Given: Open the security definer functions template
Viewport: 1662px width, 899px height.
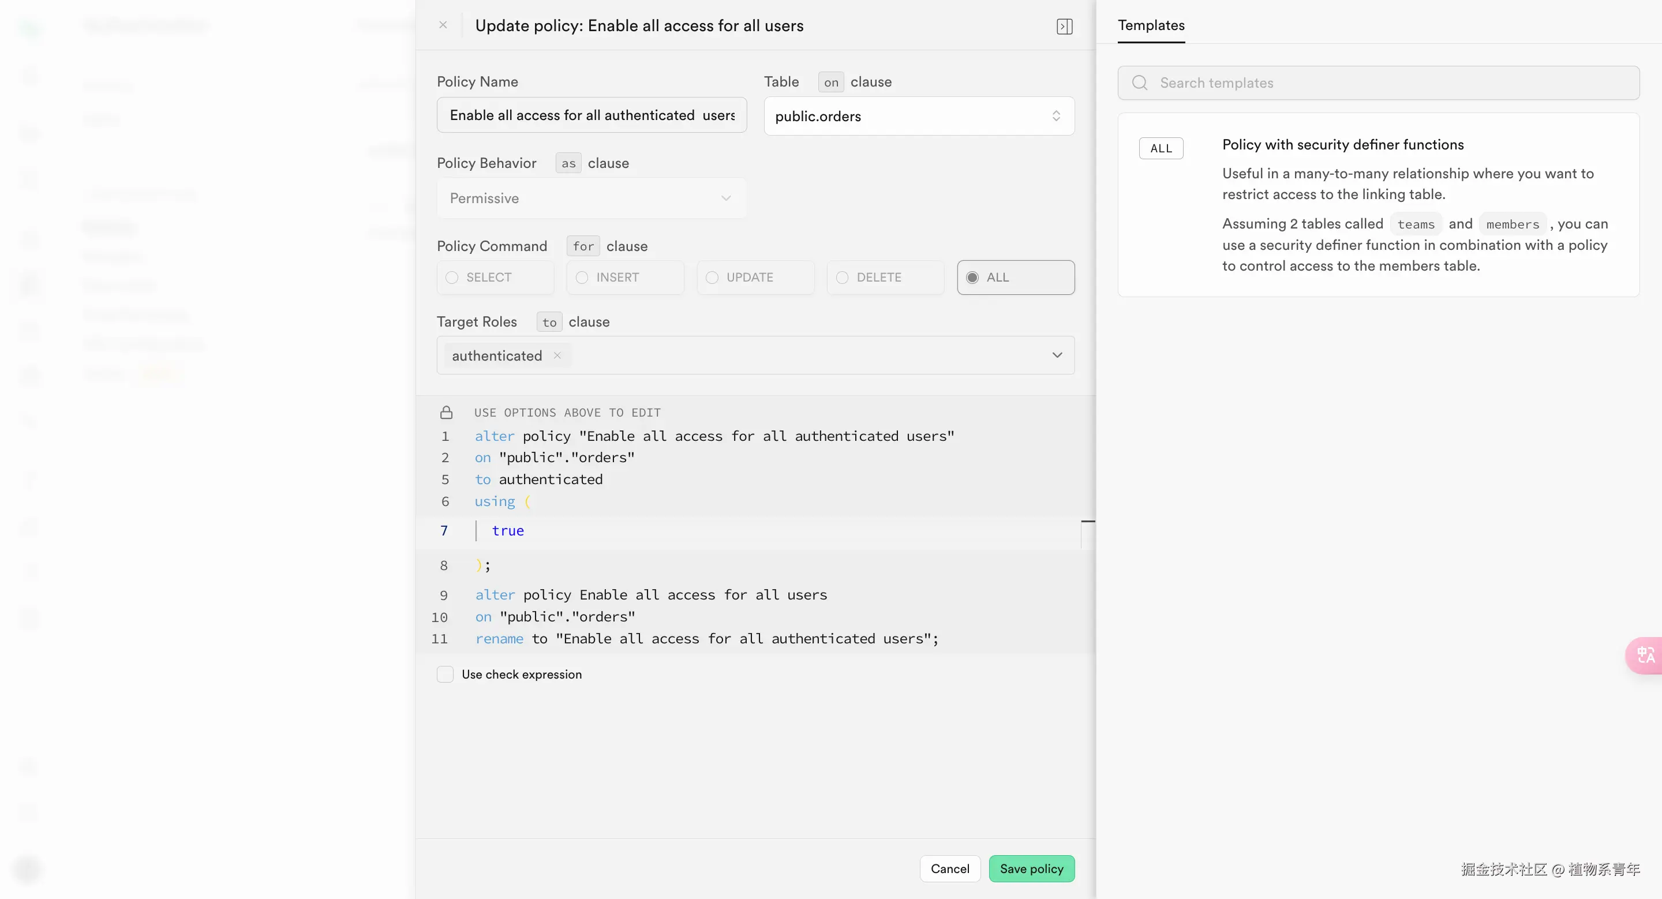Looking at the screenshot, I should point(1343,144).
